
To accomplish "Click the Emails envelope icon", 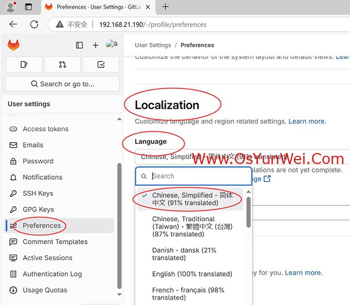I will pyautogui.click(x=13, y=145).
